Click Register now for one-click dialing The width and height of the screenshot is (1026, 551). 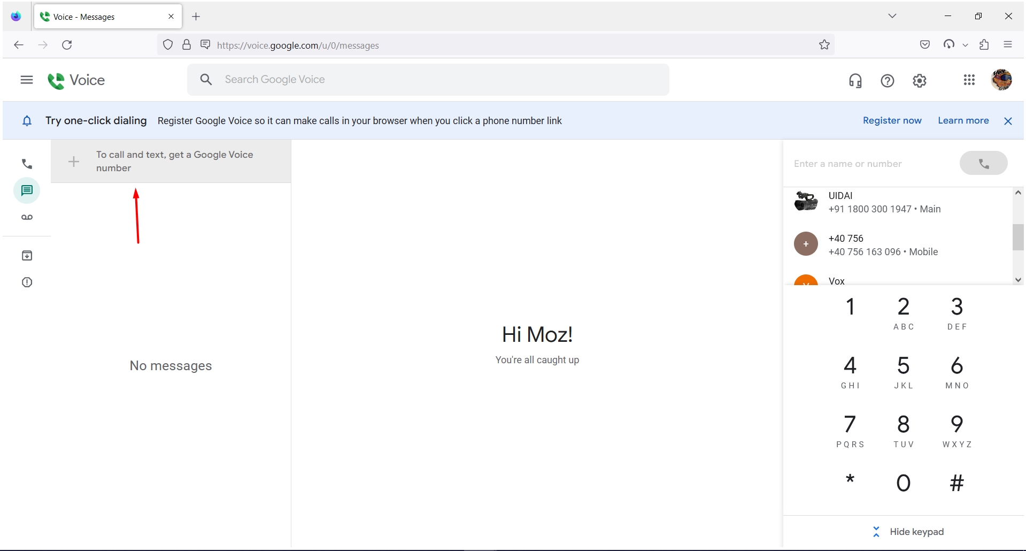[x=892, y=120]
